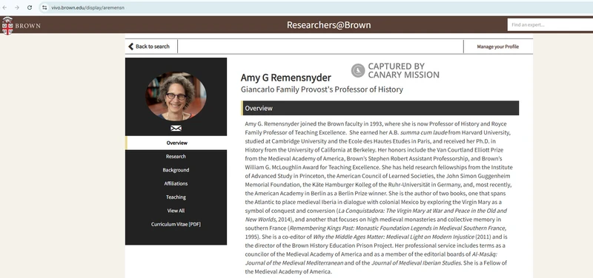This screenshot has height=278, width=593.
Task: Click the Back to search chevron arrow
Action: coord(131,47)
